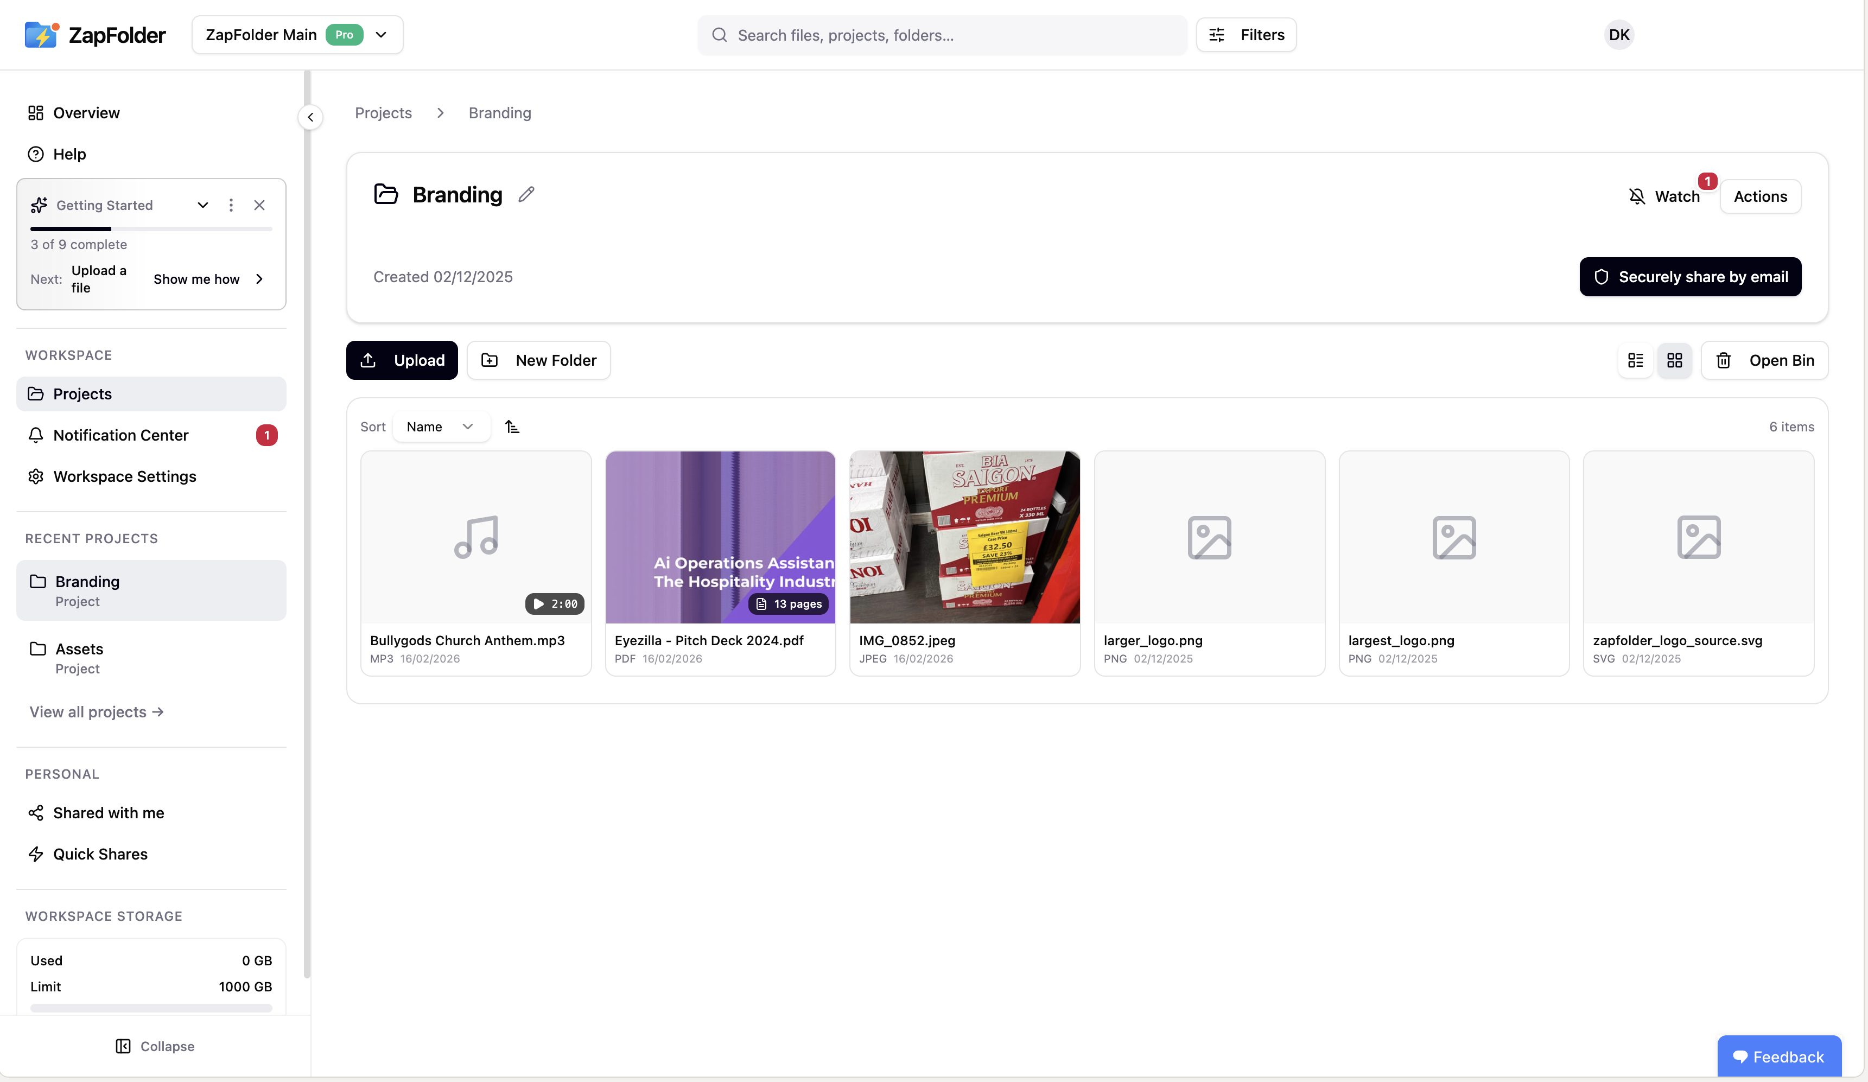Viewport: 1868px width, 1082px height.
Task: Open Notification Center in sidebar
Action: [x=121, y=435]
